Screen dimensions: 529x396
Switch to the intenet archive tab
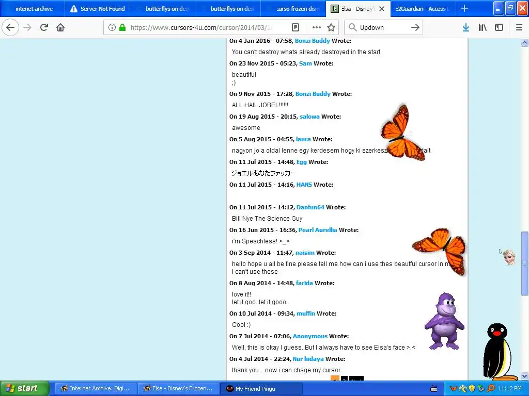[x=33, y=9]
